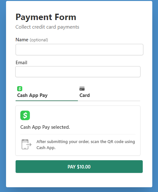Click the PAY $10.00 button
This screenshot has width=158, height=192.
(79, 167)
